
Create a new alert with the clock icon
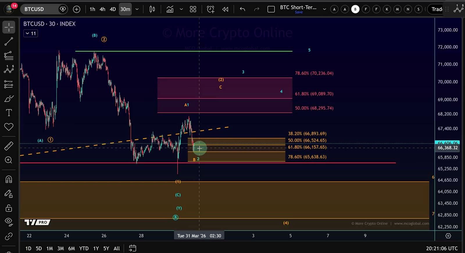click(211, 9)
